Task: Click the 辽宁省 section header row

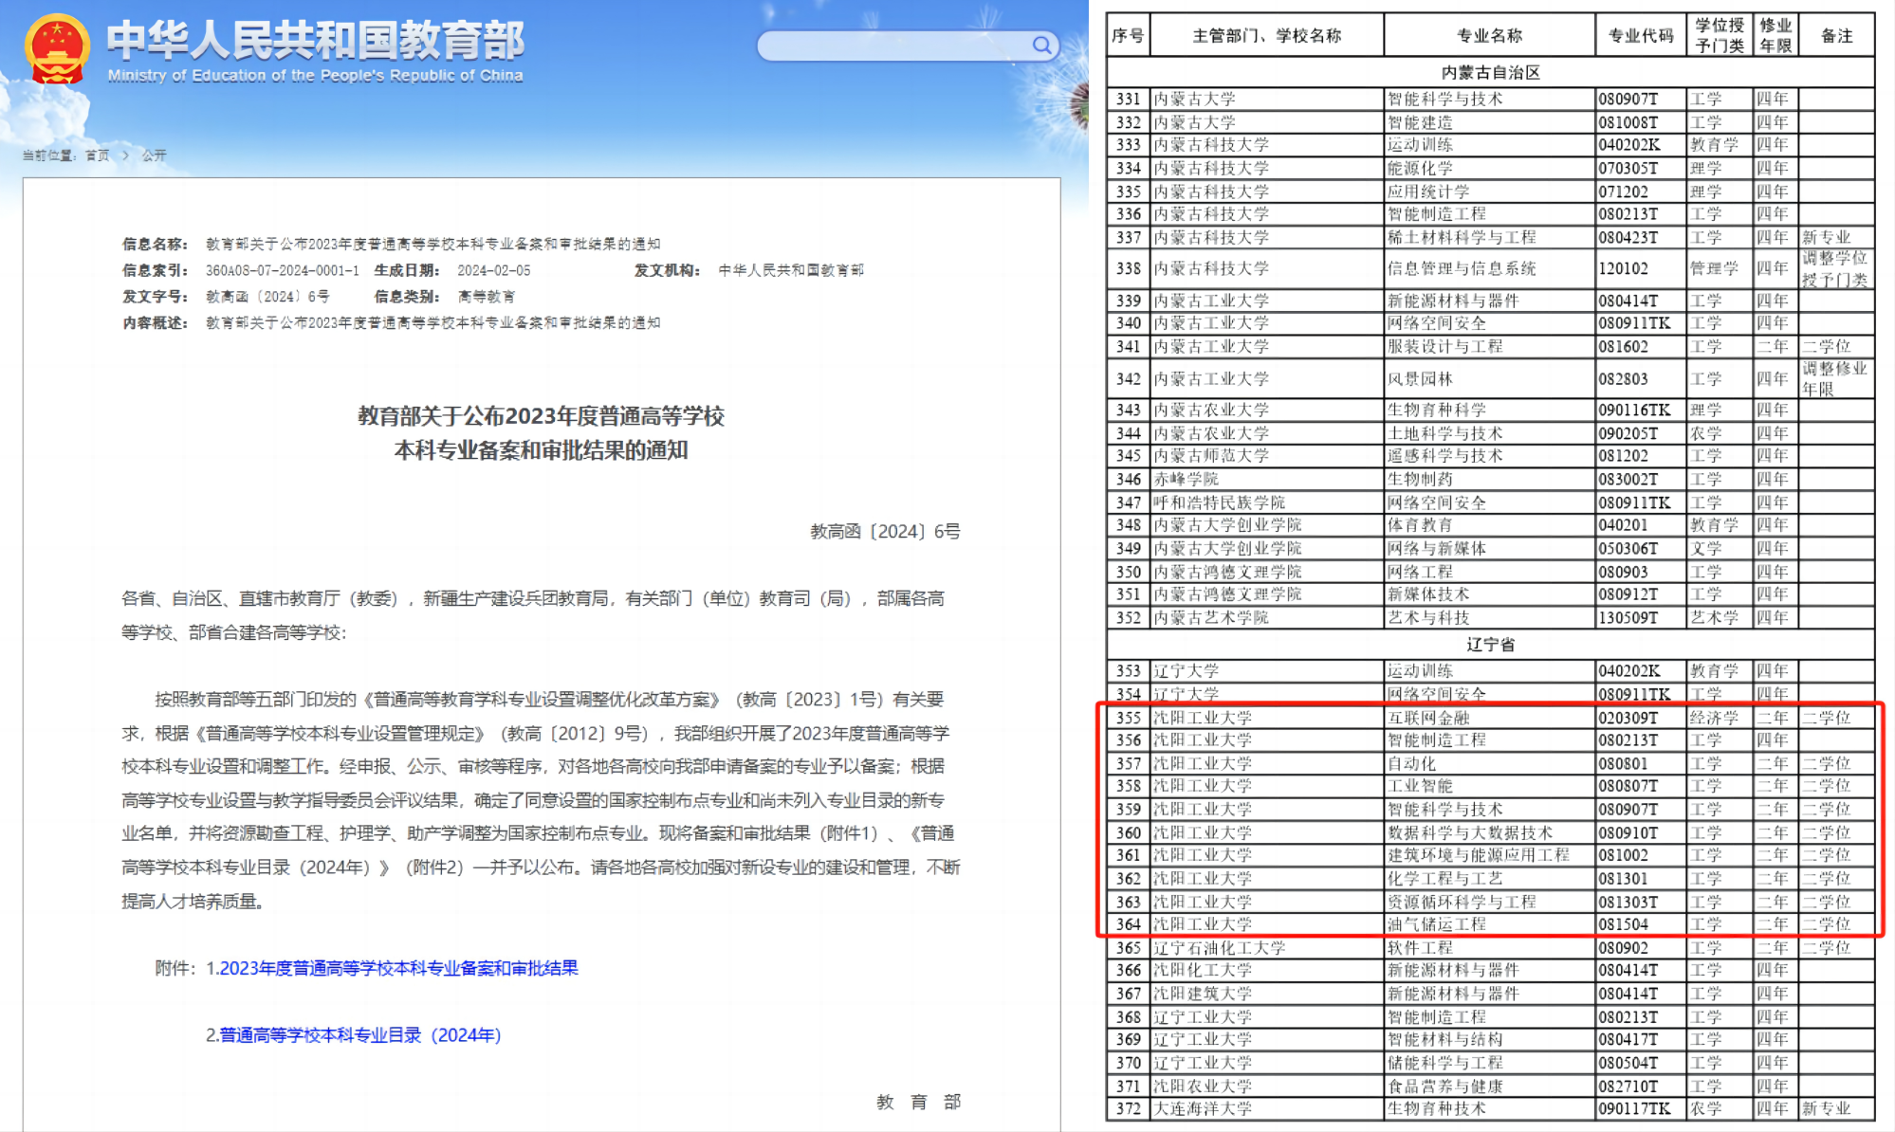Action: coord(1490,645)
